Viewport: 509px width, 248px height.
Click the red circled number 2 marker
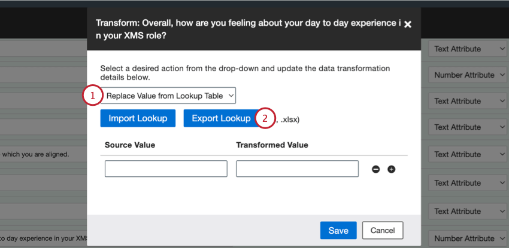pos(265,118)
